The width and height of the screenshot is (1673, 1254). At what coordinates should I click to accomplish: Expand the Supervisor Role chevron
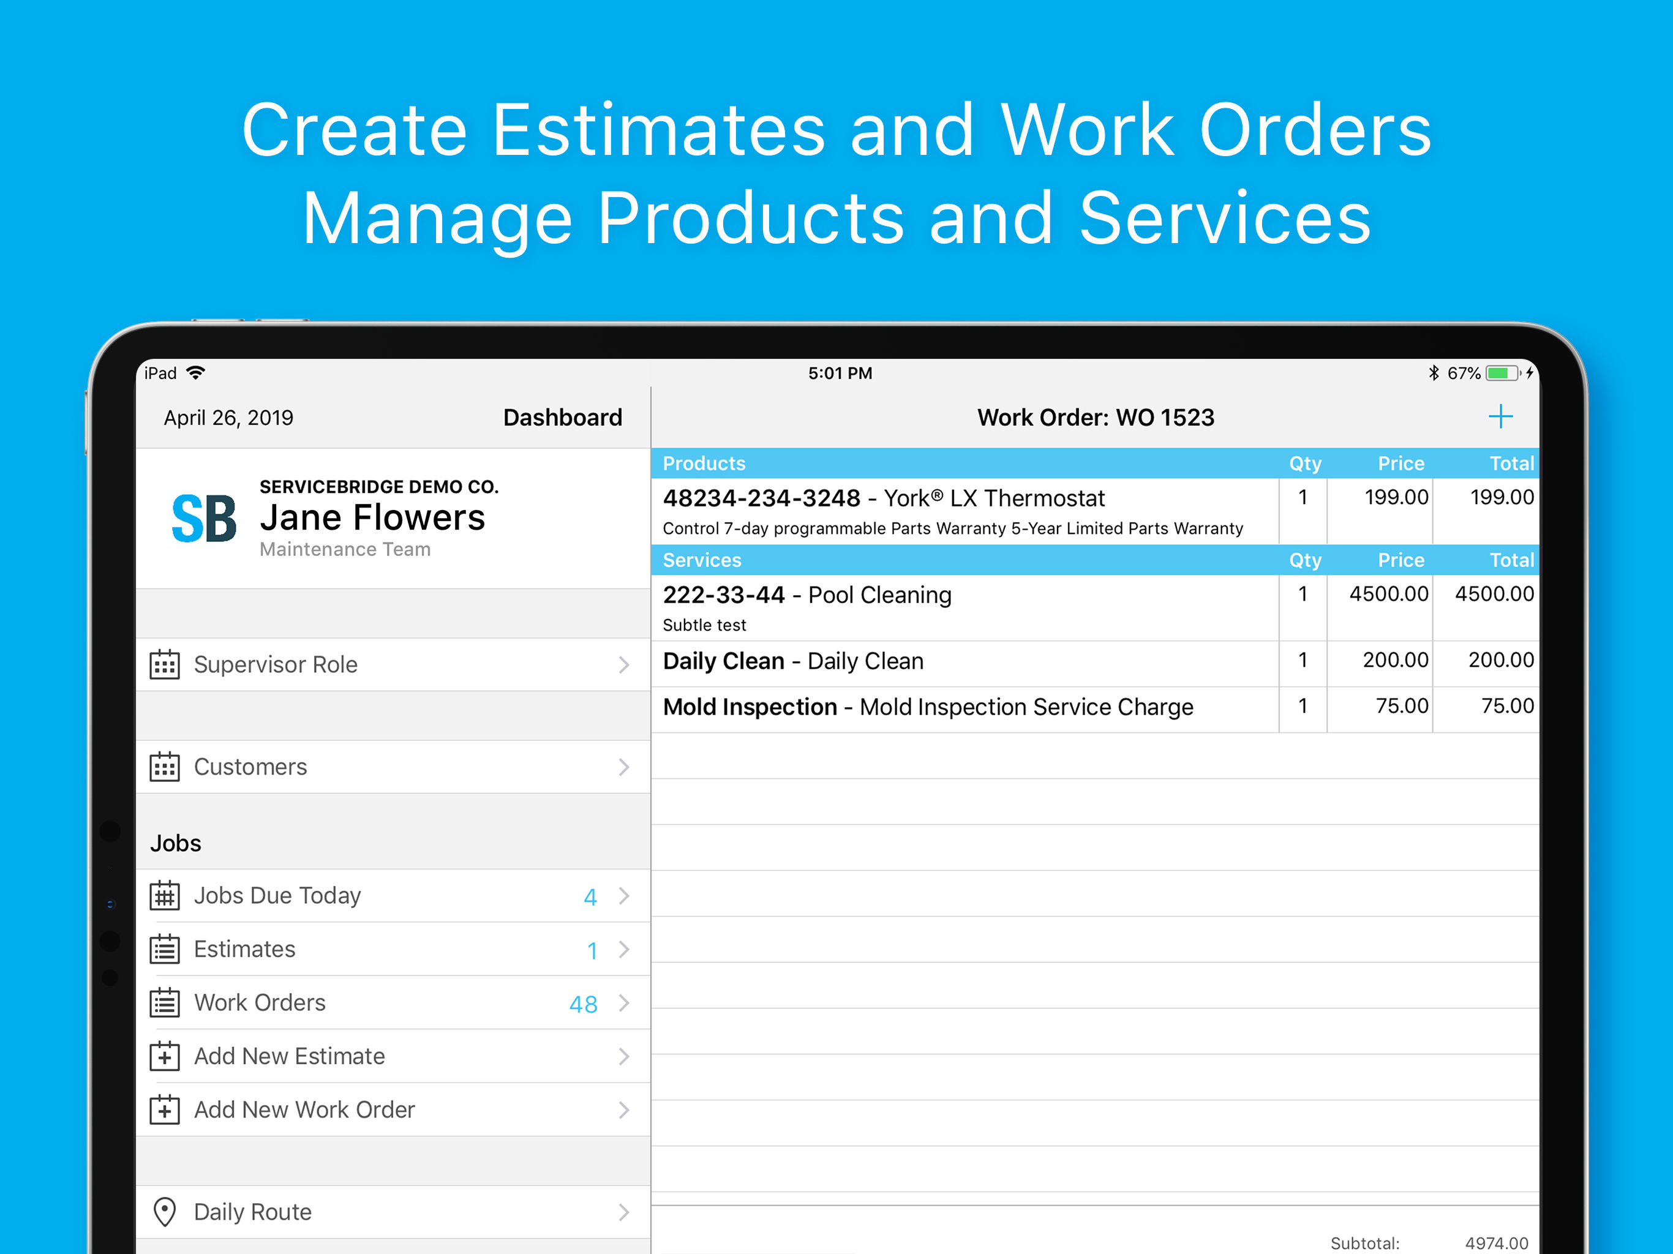pyautogui.click(x=624, y=665)
